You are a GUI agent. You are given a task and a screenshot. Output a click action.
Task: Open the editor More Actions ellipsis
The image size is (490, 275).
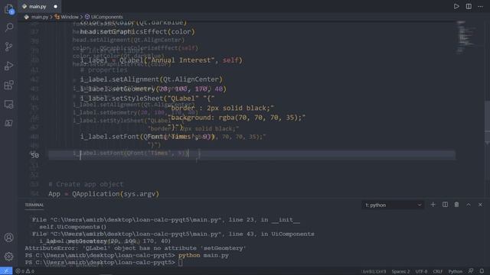tap(480, 6)
